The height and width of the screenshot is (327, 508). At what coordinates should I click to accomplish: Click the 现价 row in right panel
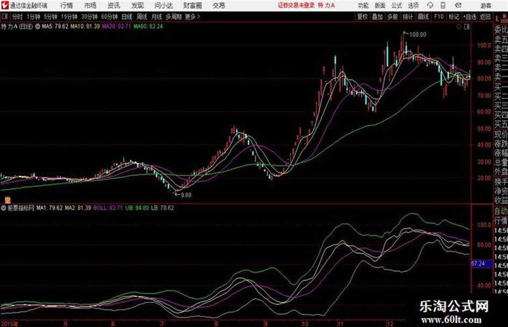(501, 134)
